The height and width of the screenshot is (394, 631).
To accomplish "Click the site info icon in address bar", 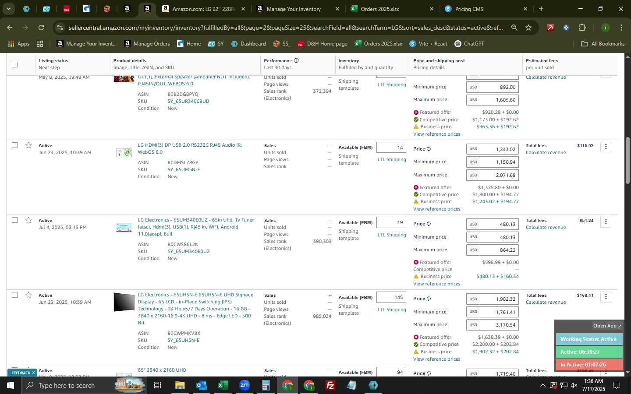I will point(60,28).
